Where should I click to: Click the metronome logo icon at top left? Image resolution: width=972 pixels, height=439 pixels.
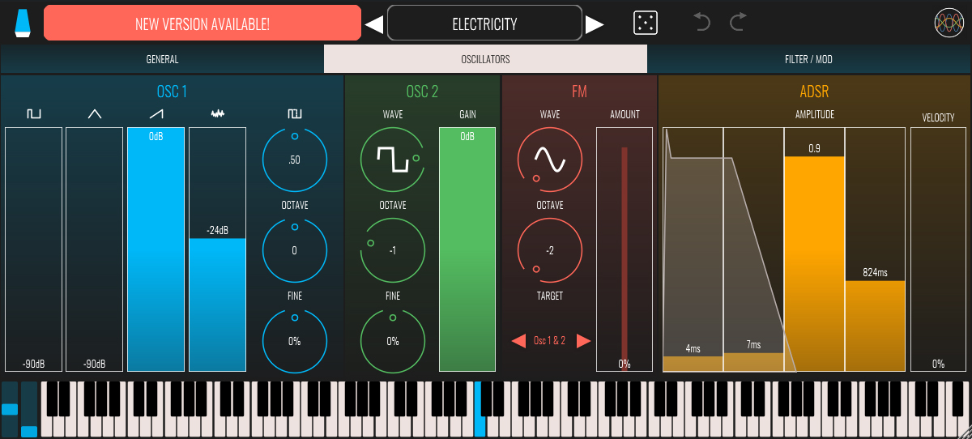(23, 23)
